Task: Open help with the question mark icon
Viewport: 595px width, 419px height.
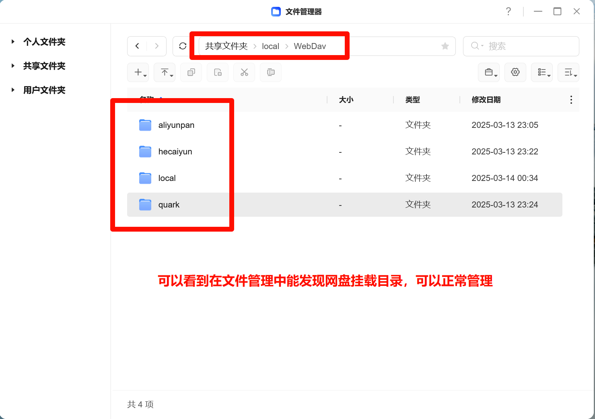Action: [509, 11]
